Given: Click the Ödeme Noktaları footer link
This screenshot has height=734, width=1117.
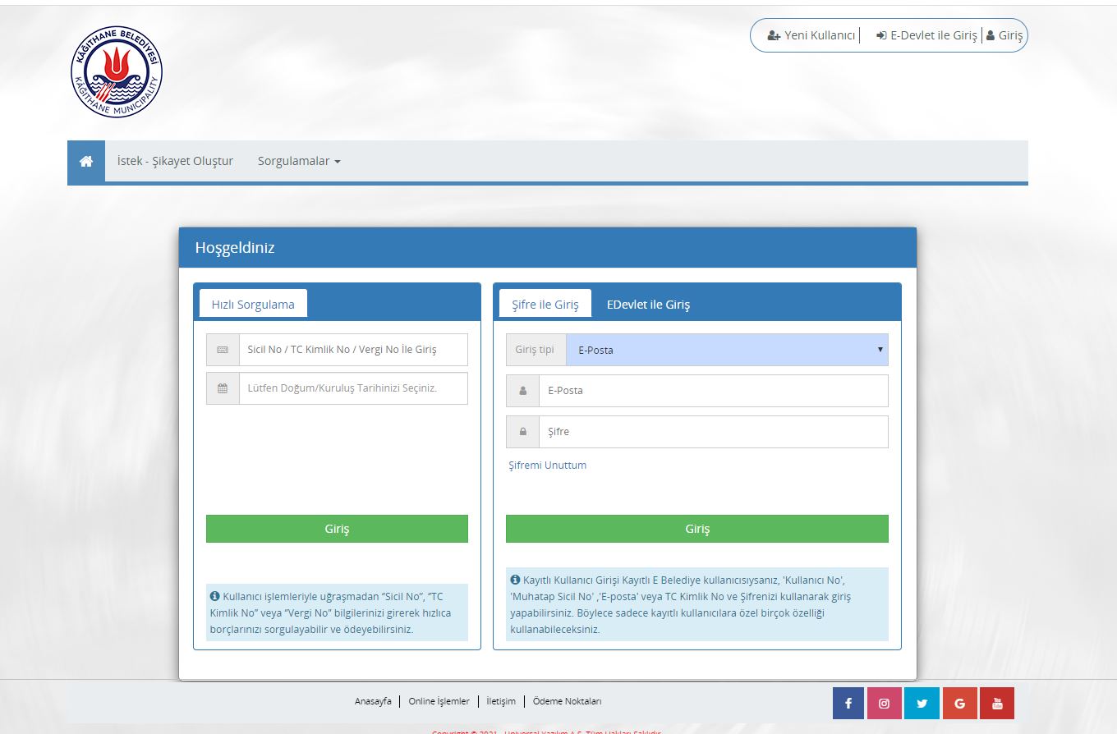Looking at the screenshot, I should [x=567, y=702].
